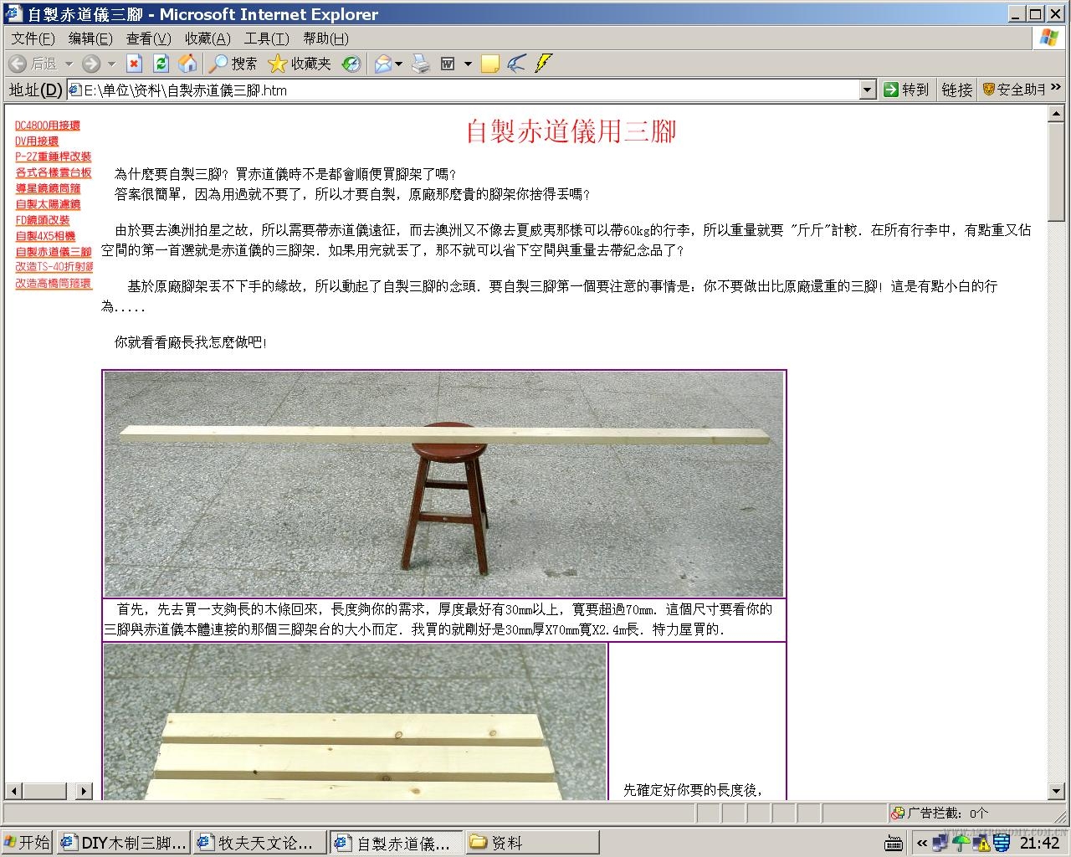This screenshot has height=857, width=1071.
Task: Open the History clock icon in the toolbar
Action: coord(351,64)
